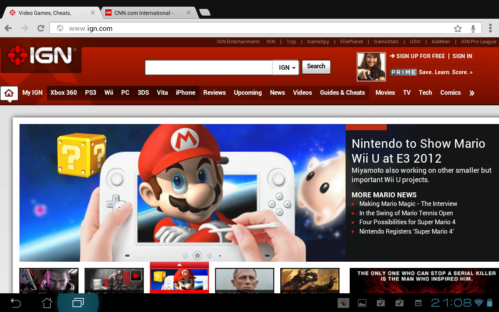Click the IGN logo
This screenshot has height=312, width=499.
tap(41, 56)
